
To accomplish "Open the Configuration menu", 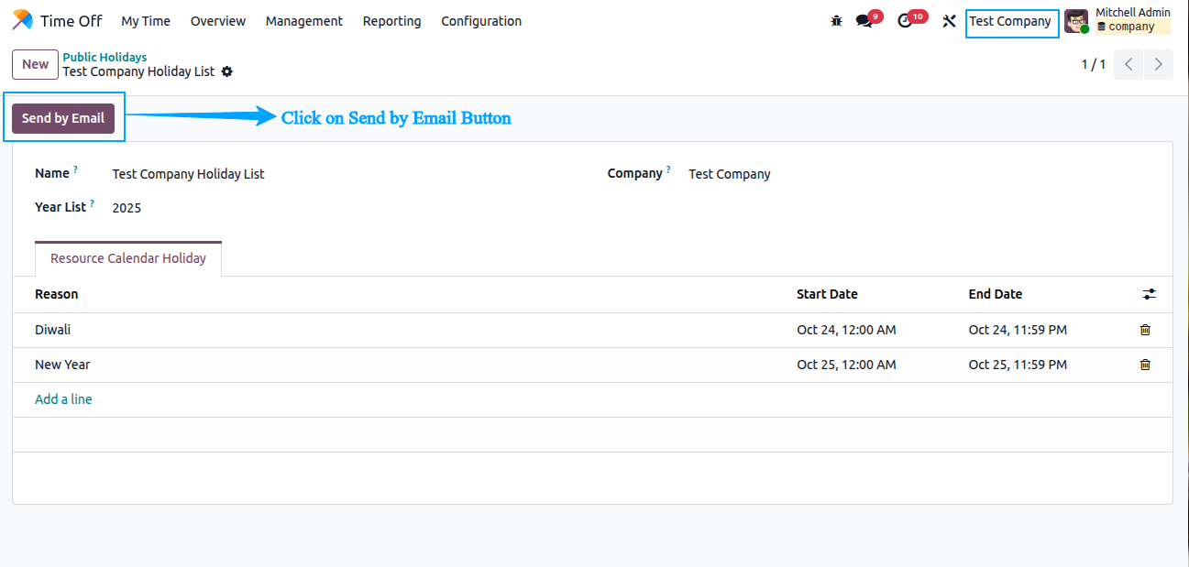I will [481, 21].
